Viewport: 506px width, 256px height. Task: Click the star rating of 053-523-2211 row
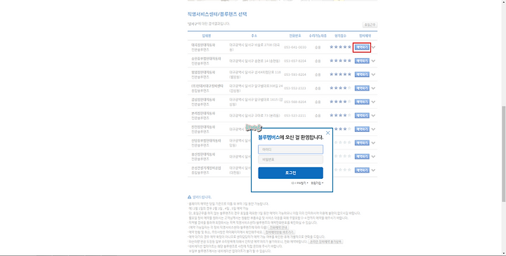tap(340, 115)
